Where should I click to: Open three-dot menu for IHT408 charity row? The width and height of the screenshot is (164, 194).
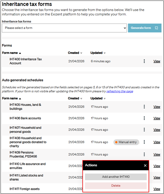point(144,142)
